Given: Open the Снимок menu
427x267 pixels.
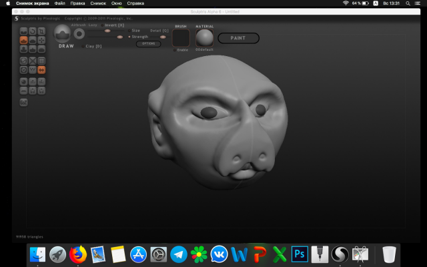Looking at the screenshot, I should point(98,3).
